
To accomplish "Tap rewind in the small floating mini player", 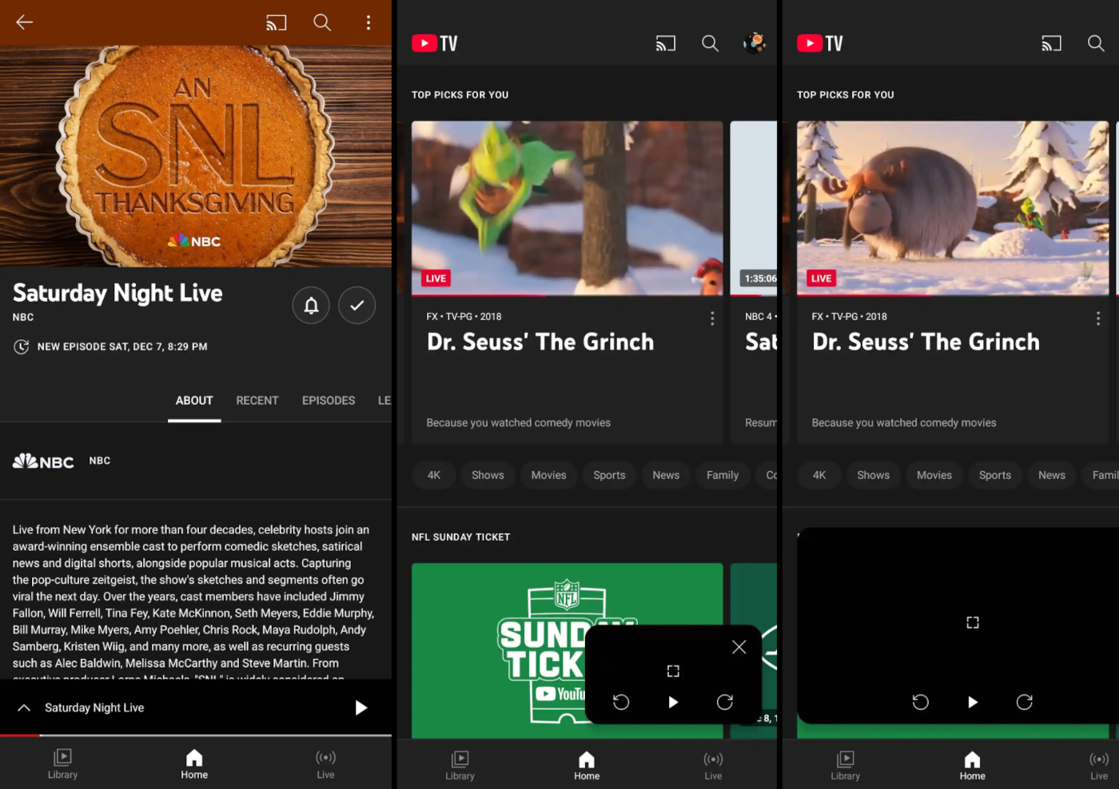I will click(621, 702).
